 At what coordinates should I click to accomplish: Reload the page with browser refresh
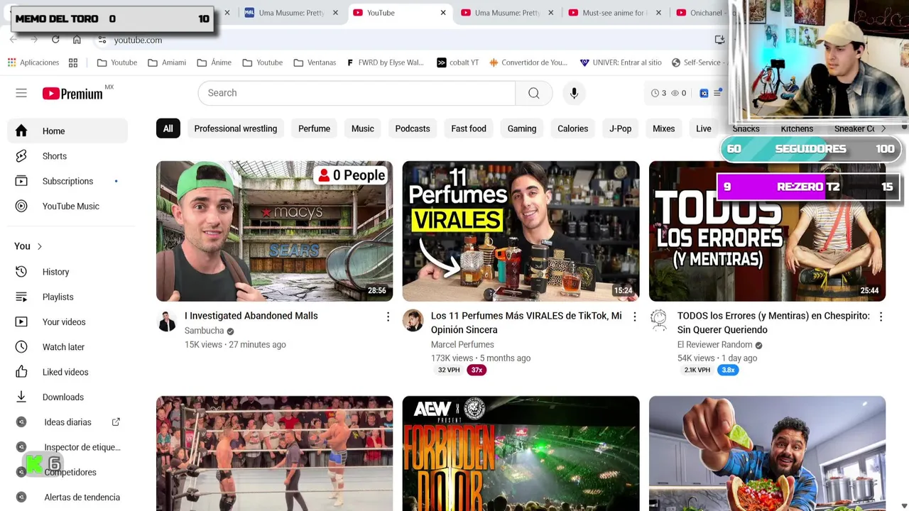point(55,40)
